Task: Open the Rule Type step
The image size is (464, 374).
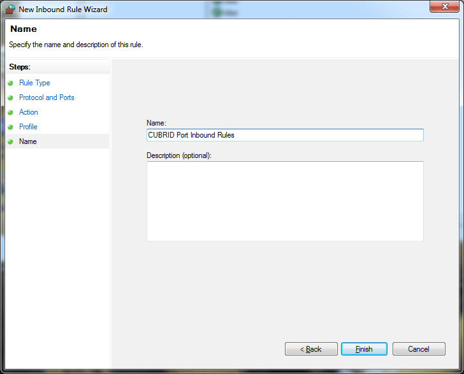Action: pos(34,83)
